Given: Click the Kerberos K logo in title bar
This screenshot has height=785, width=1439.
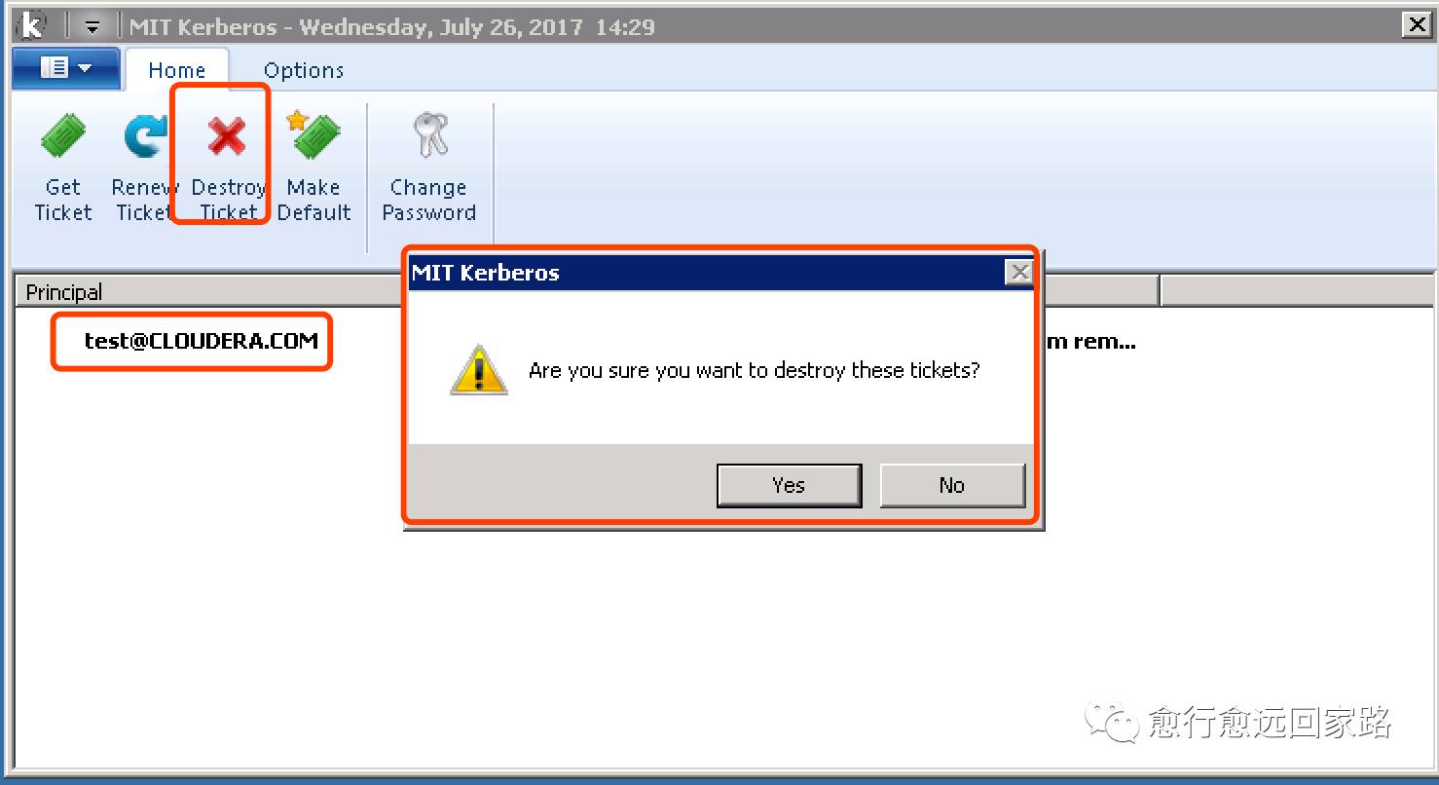Looking at the screenshot, I should click(33, 25).
